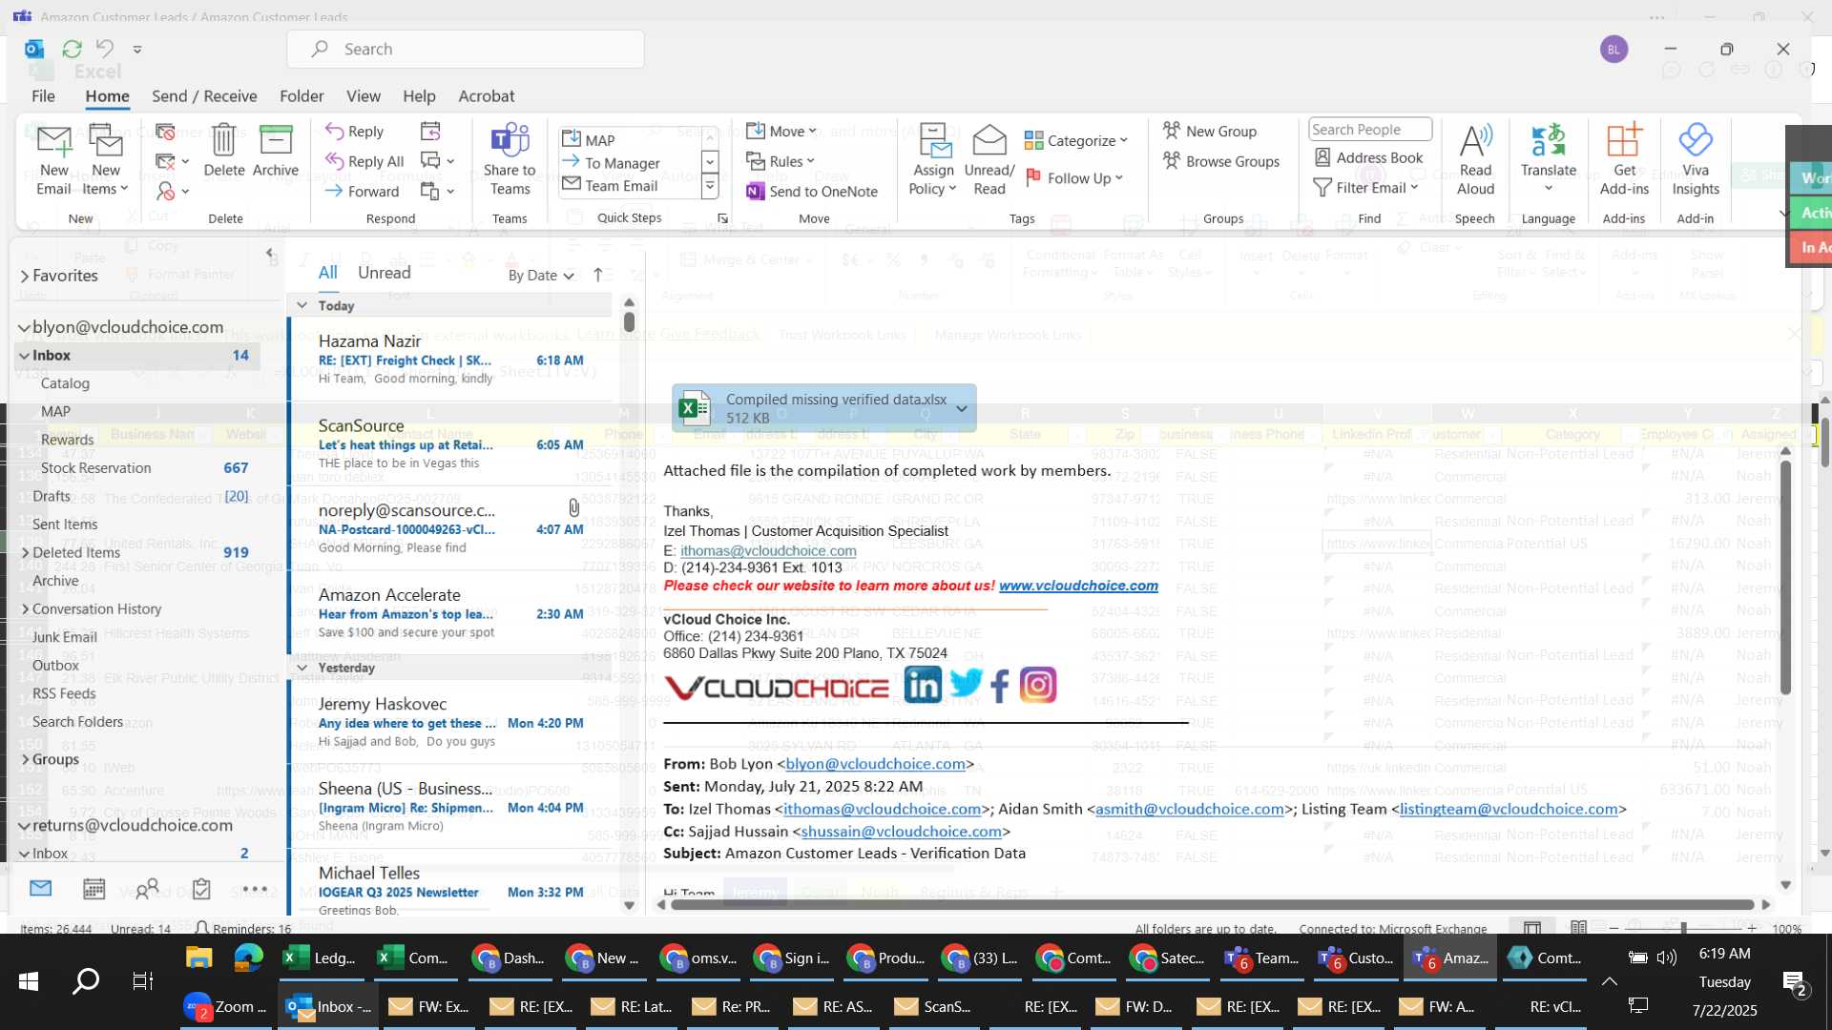
Task: Reply to the selected message
Action: click(354, 132)
